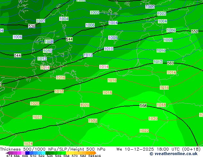Click the 1006 label left of the 552 label
Screen dimensions: 203x157
coord(171,30)
